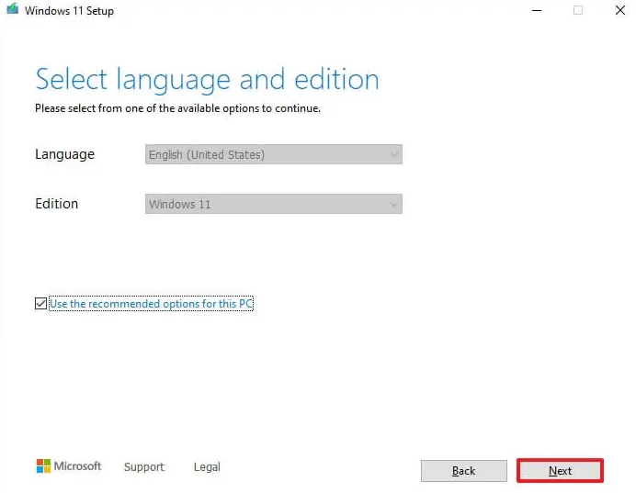Click the arrow on the Language dropdown
The image size is (636, 493).
pos(394,155)
